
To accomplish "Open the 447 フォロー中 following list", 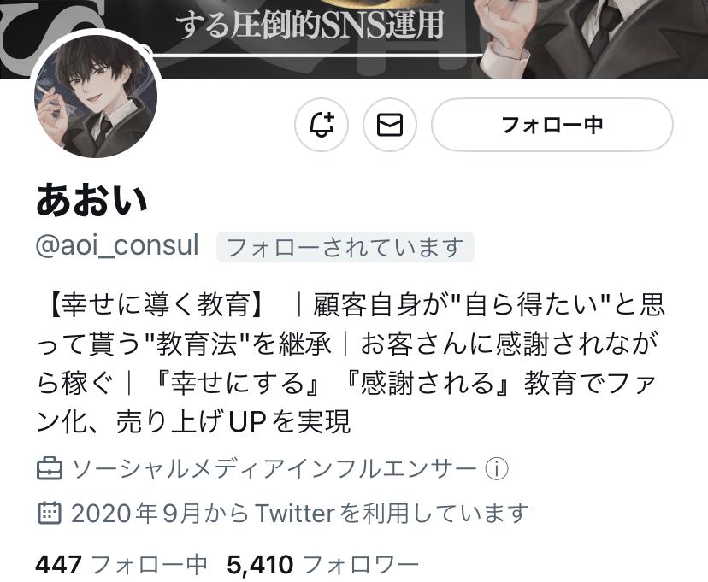I will tap(121, 564).
